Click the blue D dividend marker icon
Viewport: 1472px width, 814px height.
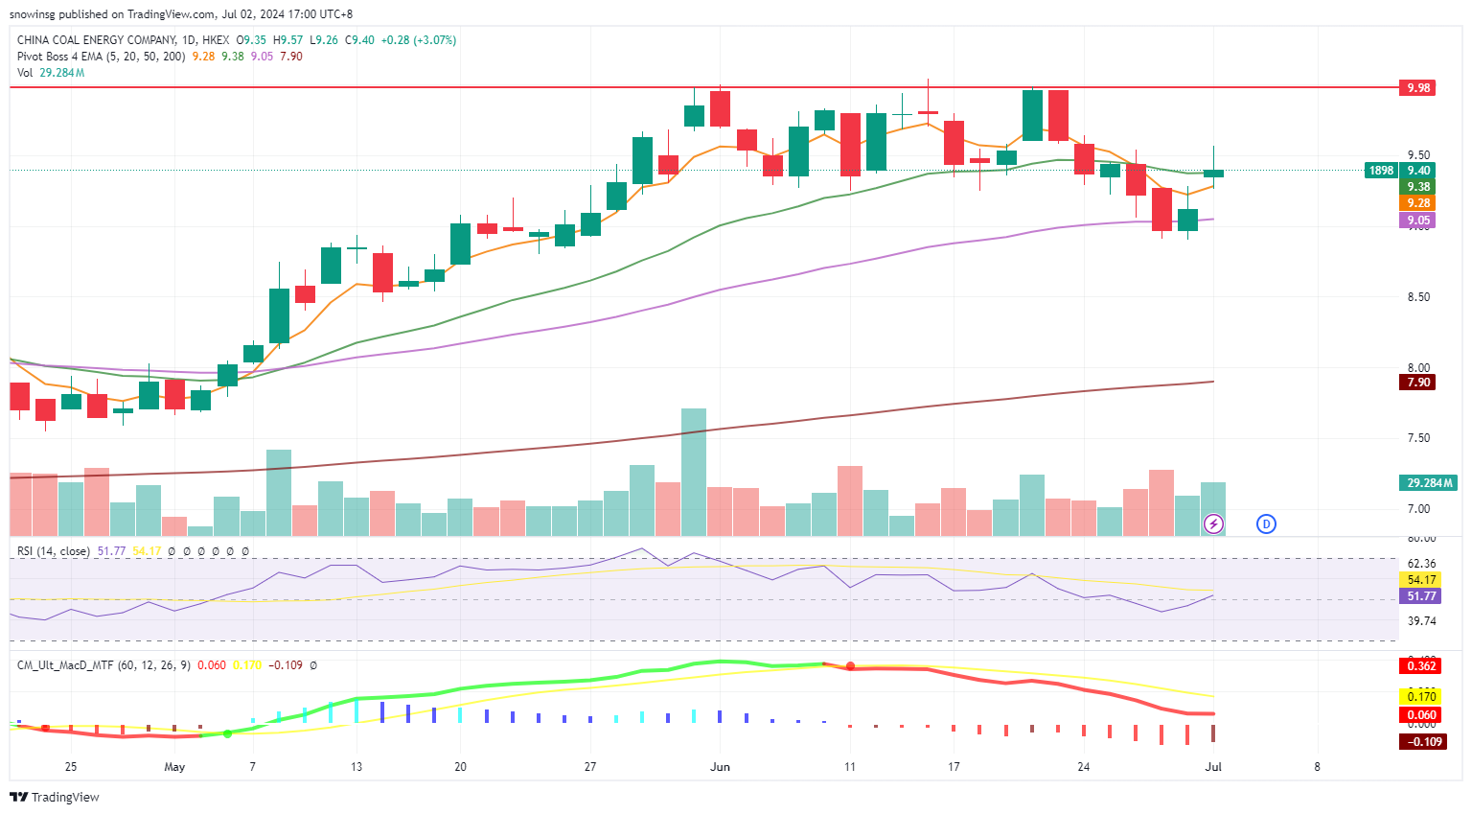1266,523
